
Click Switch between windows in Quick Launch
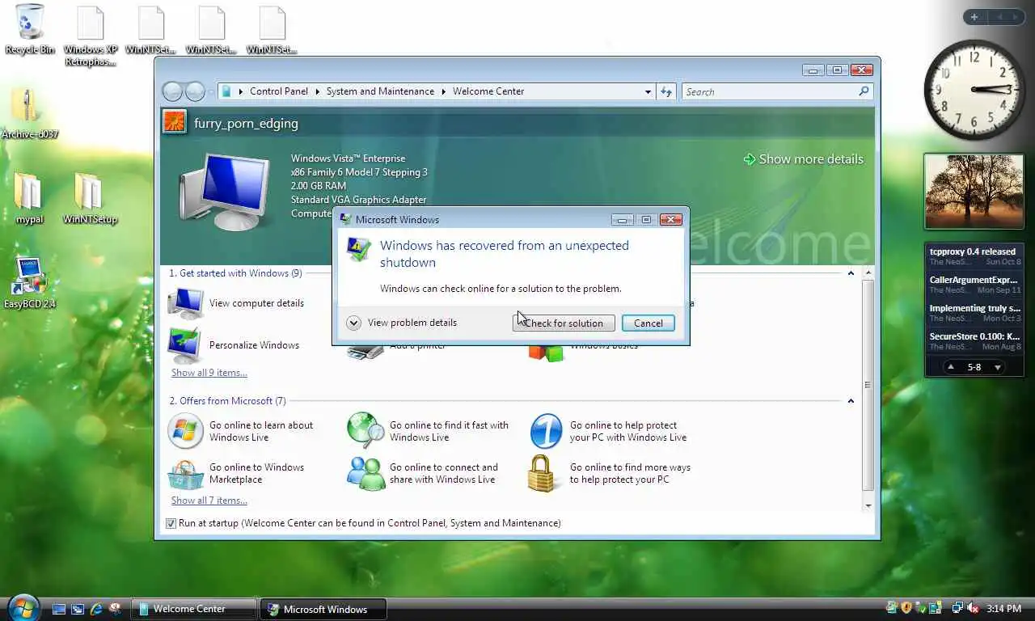tap(78, 609)
